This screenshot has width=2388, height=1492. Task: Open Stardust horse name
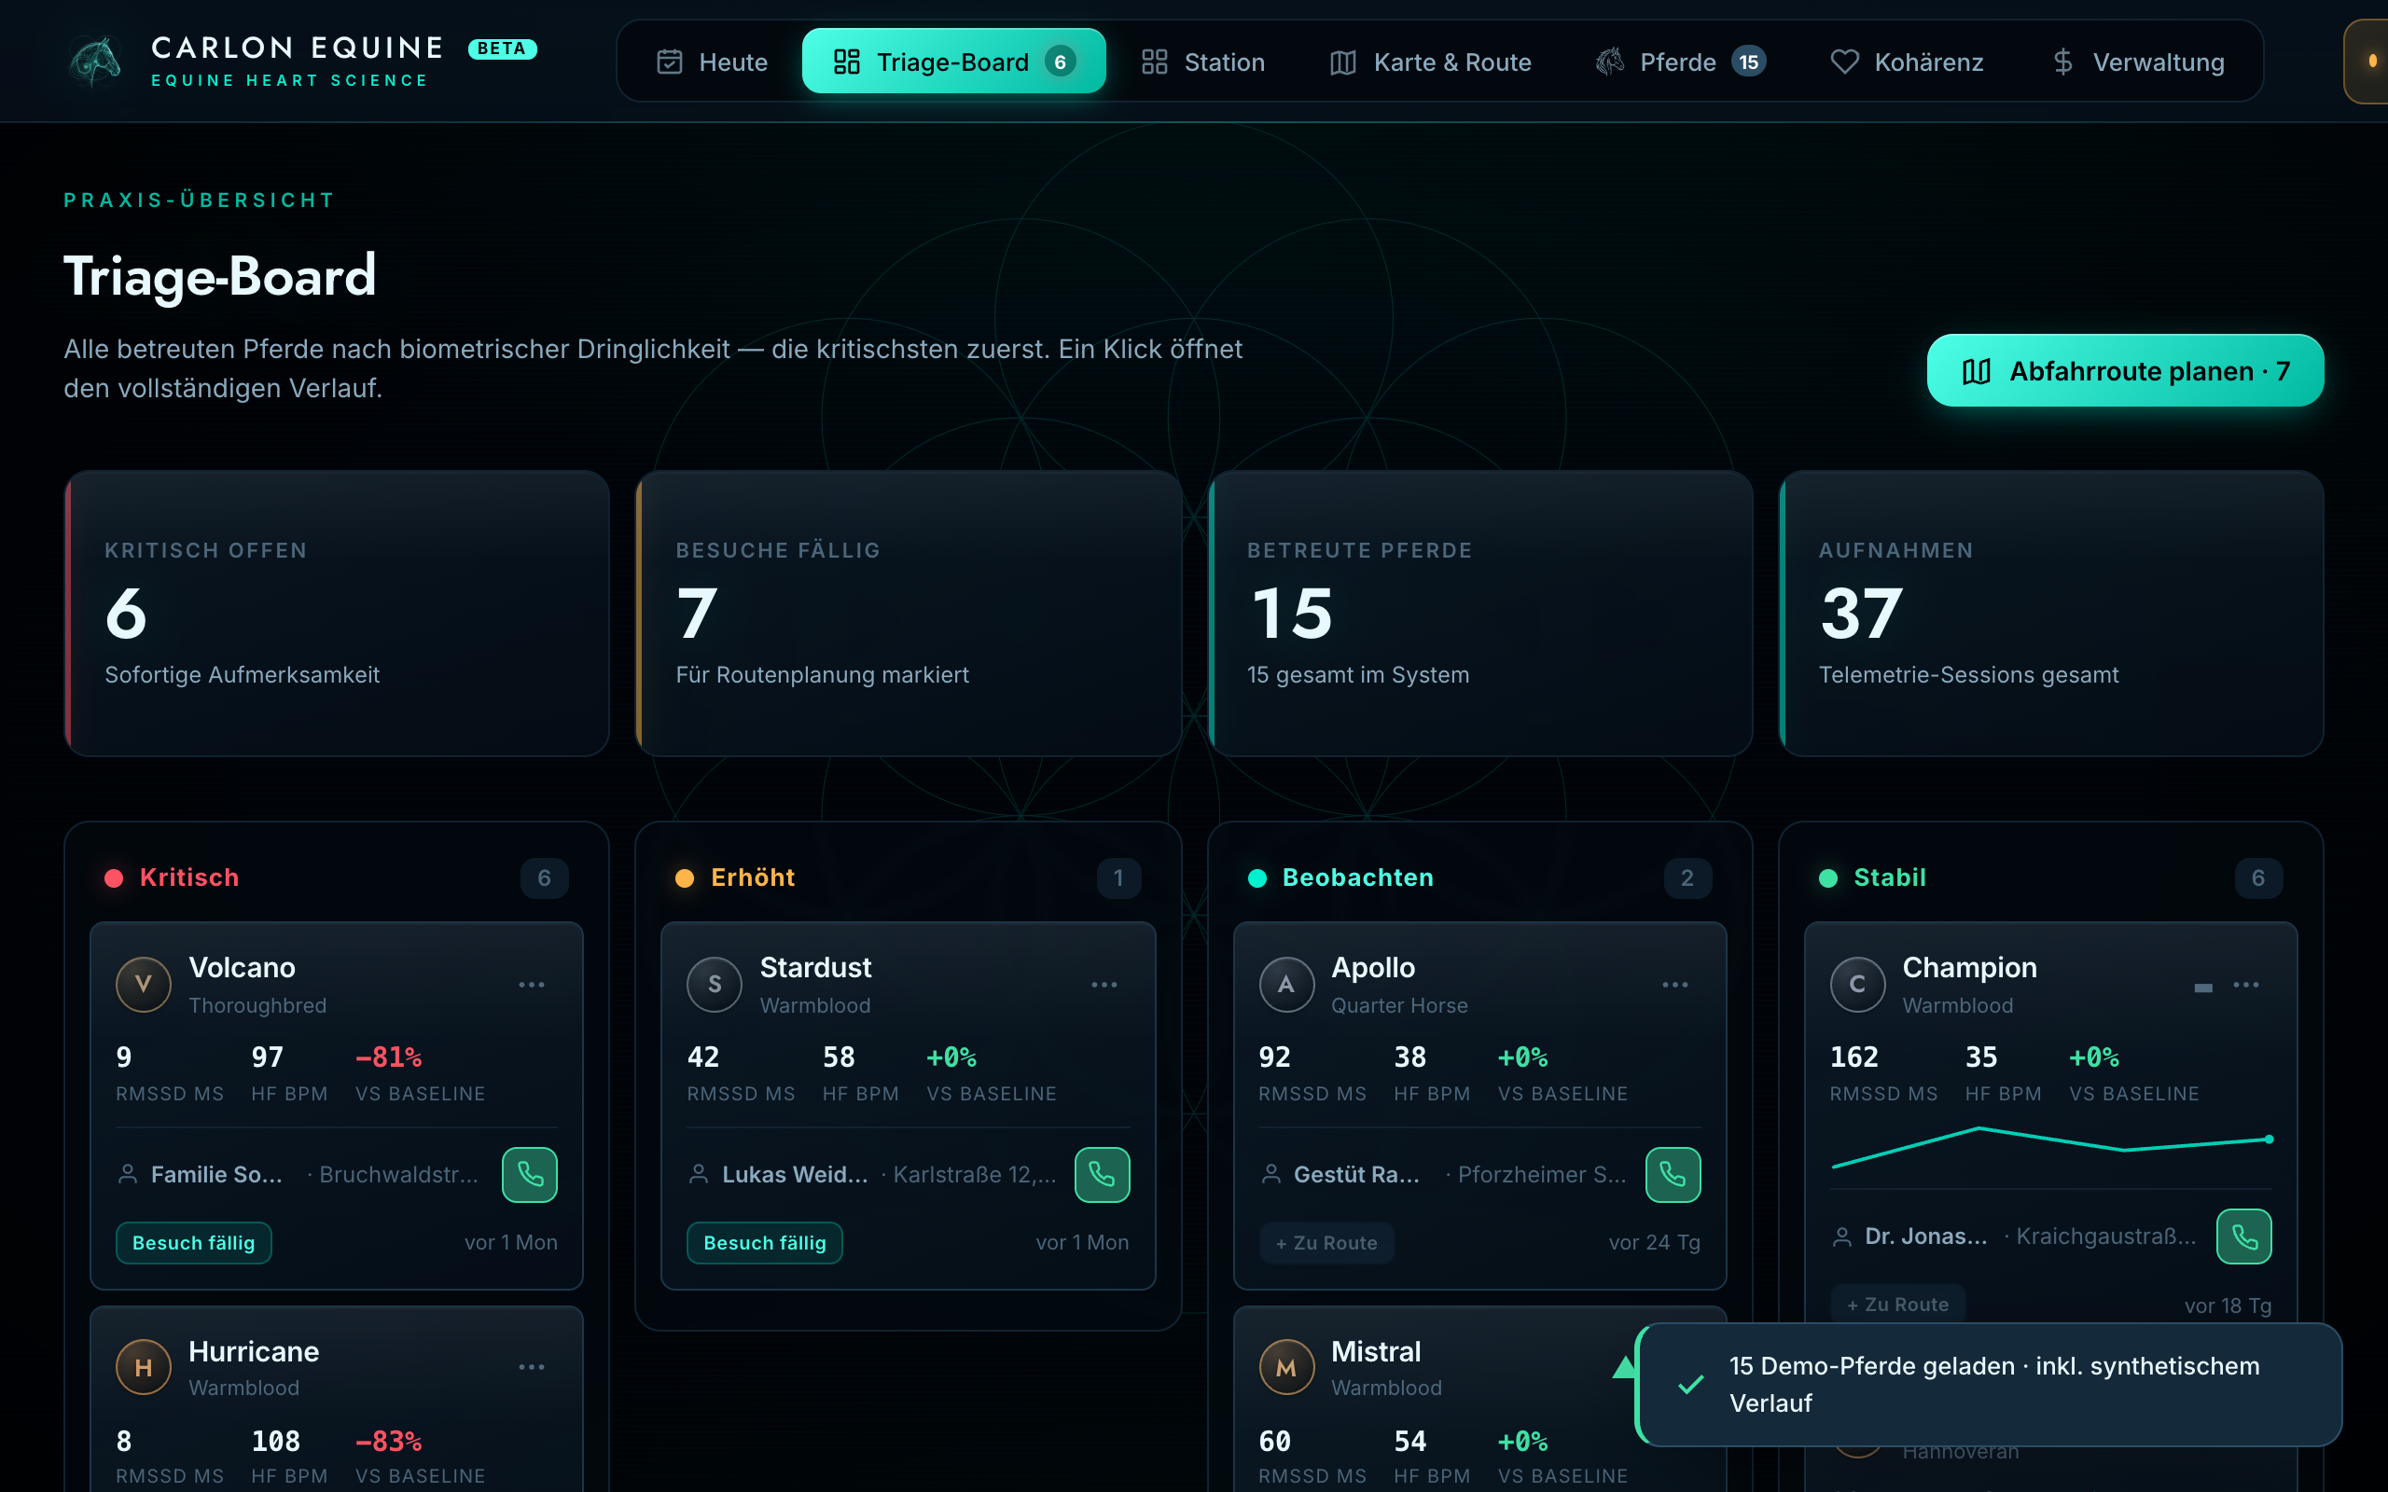(x=815, y=967)
